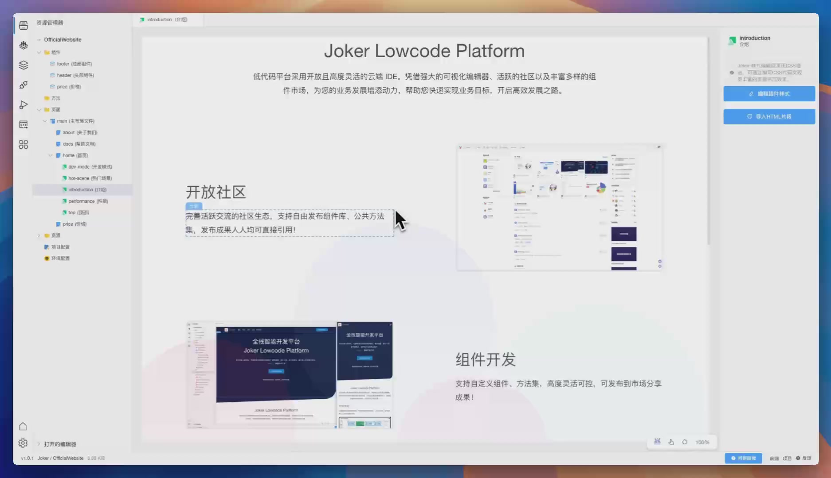
Task: Select performance (性能) in the tree
Action: click(88, 201)
